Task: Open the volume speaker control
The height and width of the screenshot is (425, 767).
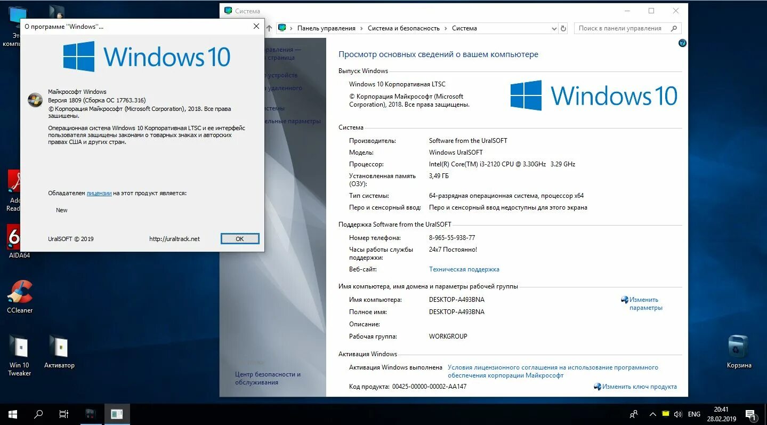Action: (678, 414)
